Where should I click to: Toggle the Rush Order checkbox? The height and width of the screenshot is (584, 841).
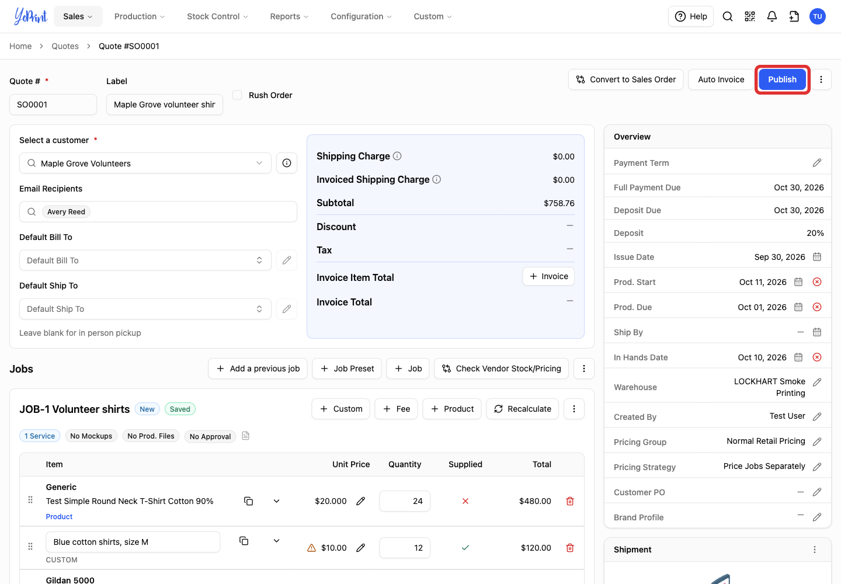point(237,95)
